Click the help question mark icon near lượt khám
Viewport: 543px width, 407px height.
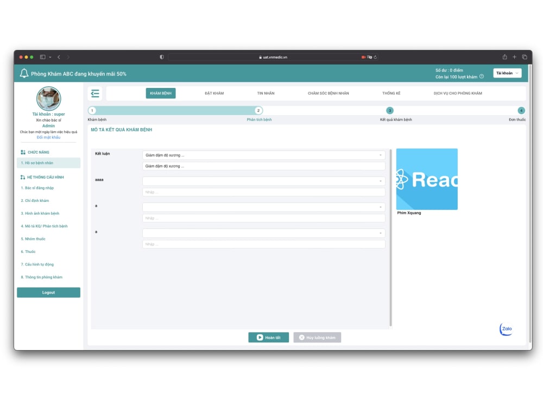tap(481, 77)
